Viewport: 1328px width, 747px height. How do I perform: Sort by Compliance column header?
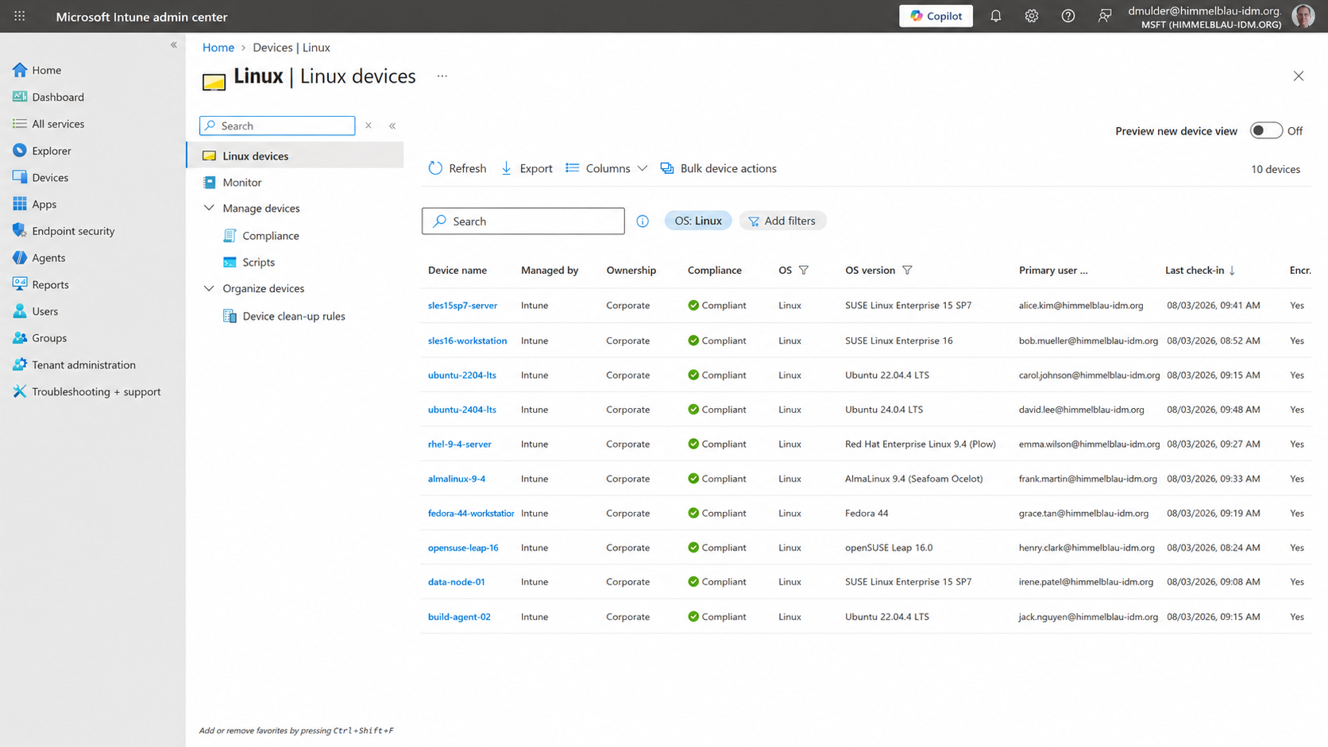[x=715, y=271]
